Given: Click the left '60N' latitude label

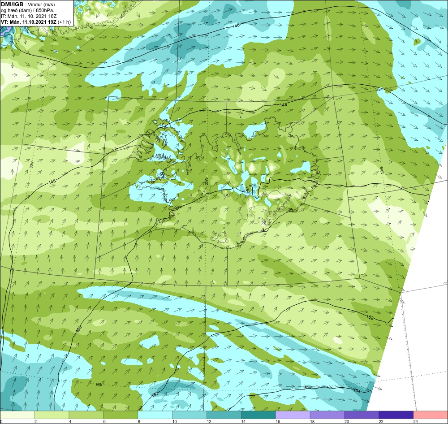Looking at the screenshot, I should click(x=99, y=384).
